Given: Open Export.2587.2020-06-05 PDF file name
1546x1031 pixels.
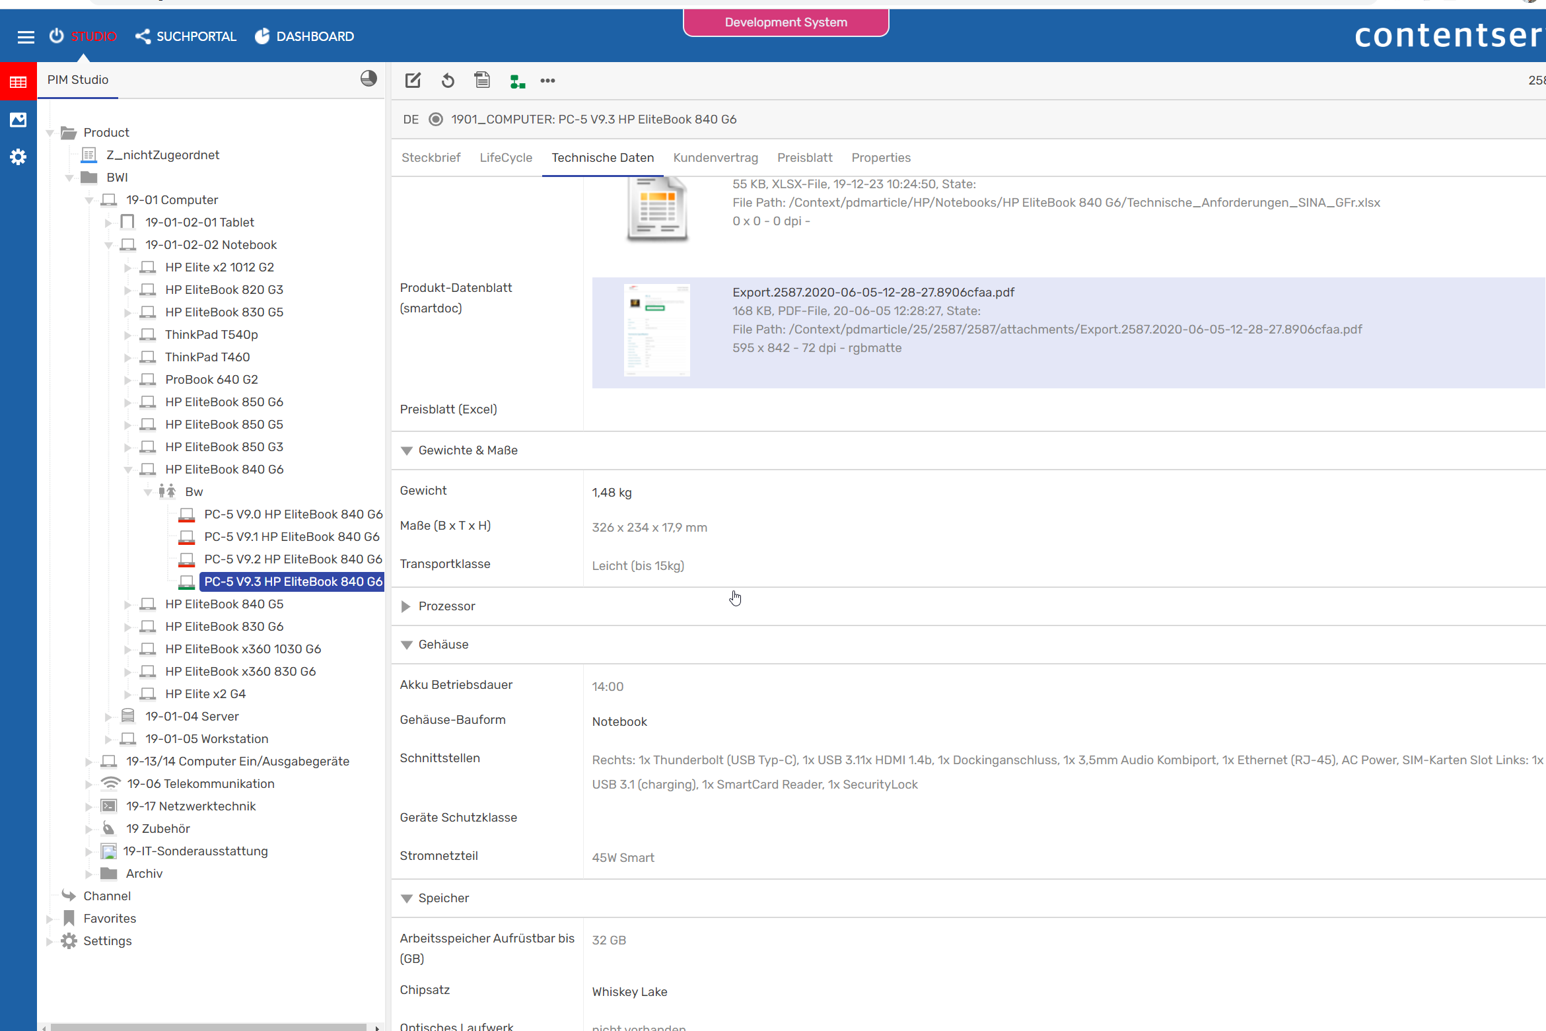Looking at the screenshot, I should pyautogui.click(x=873, y=292).
